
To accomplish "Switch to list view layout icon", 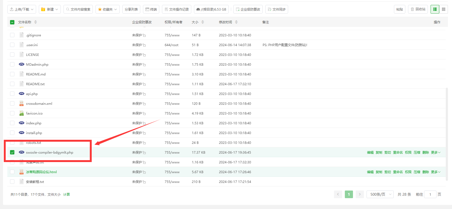I will [x=435, y=9].
